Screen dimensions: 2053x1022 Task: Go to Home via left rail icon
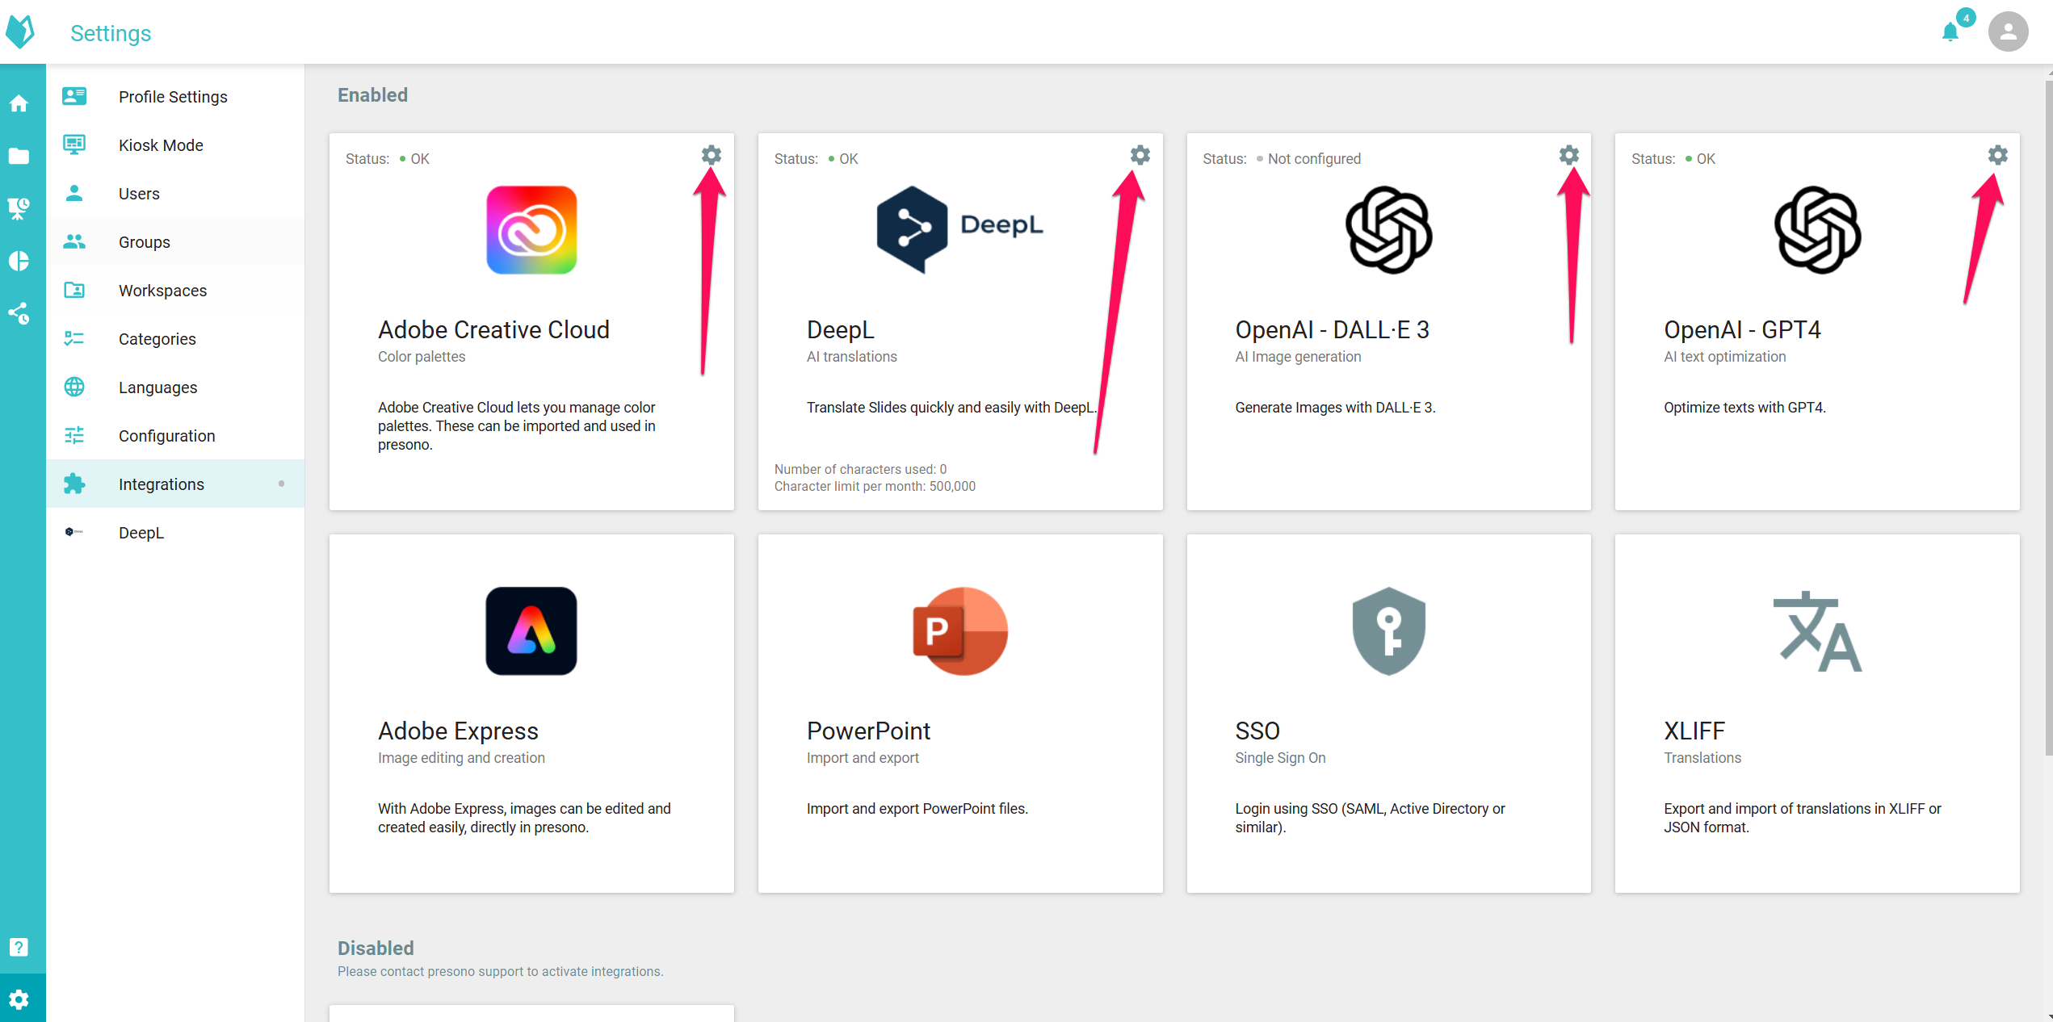19,103
